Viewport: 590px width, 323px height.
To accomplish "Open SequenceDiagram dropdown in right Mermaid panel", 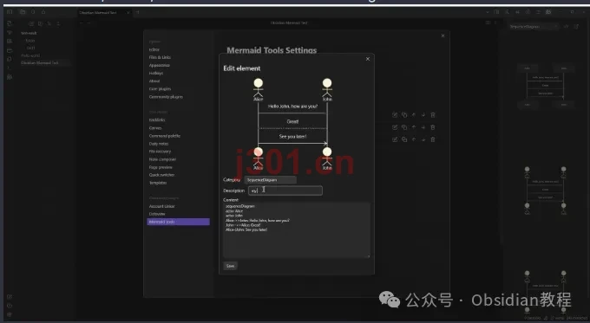I will pyautogui.click(x=534, y=27).
